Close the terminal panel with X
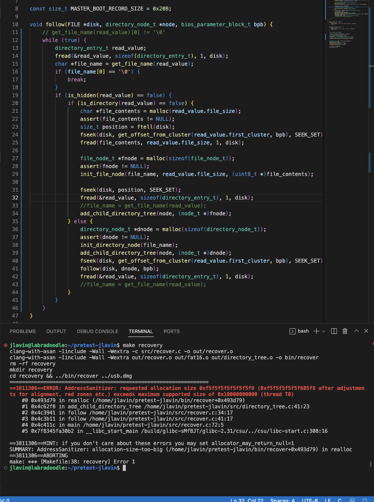 coord(366,331)
